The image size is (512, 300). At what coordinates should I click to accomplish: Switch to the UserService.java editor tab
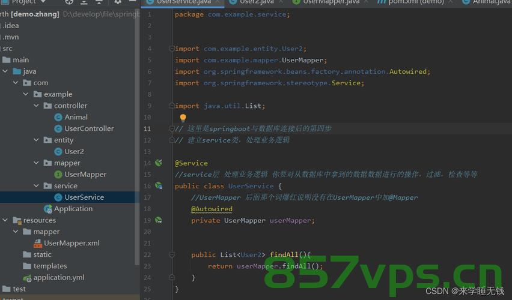(183, 2)
